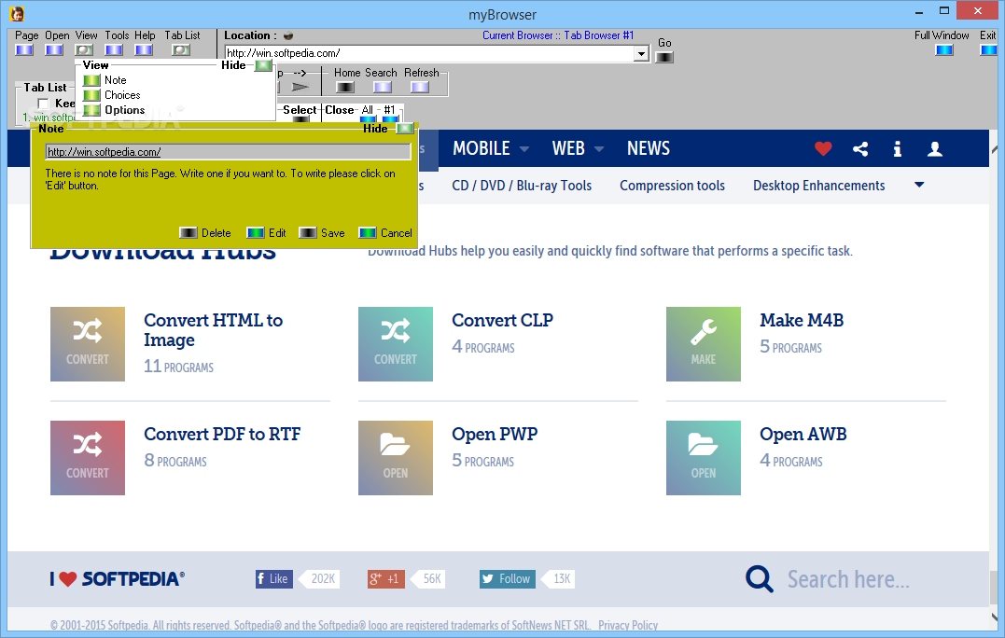Click the red heart favorites icon
The width and height of the screenshot is (1005, 638).
[x=823, y=149]
